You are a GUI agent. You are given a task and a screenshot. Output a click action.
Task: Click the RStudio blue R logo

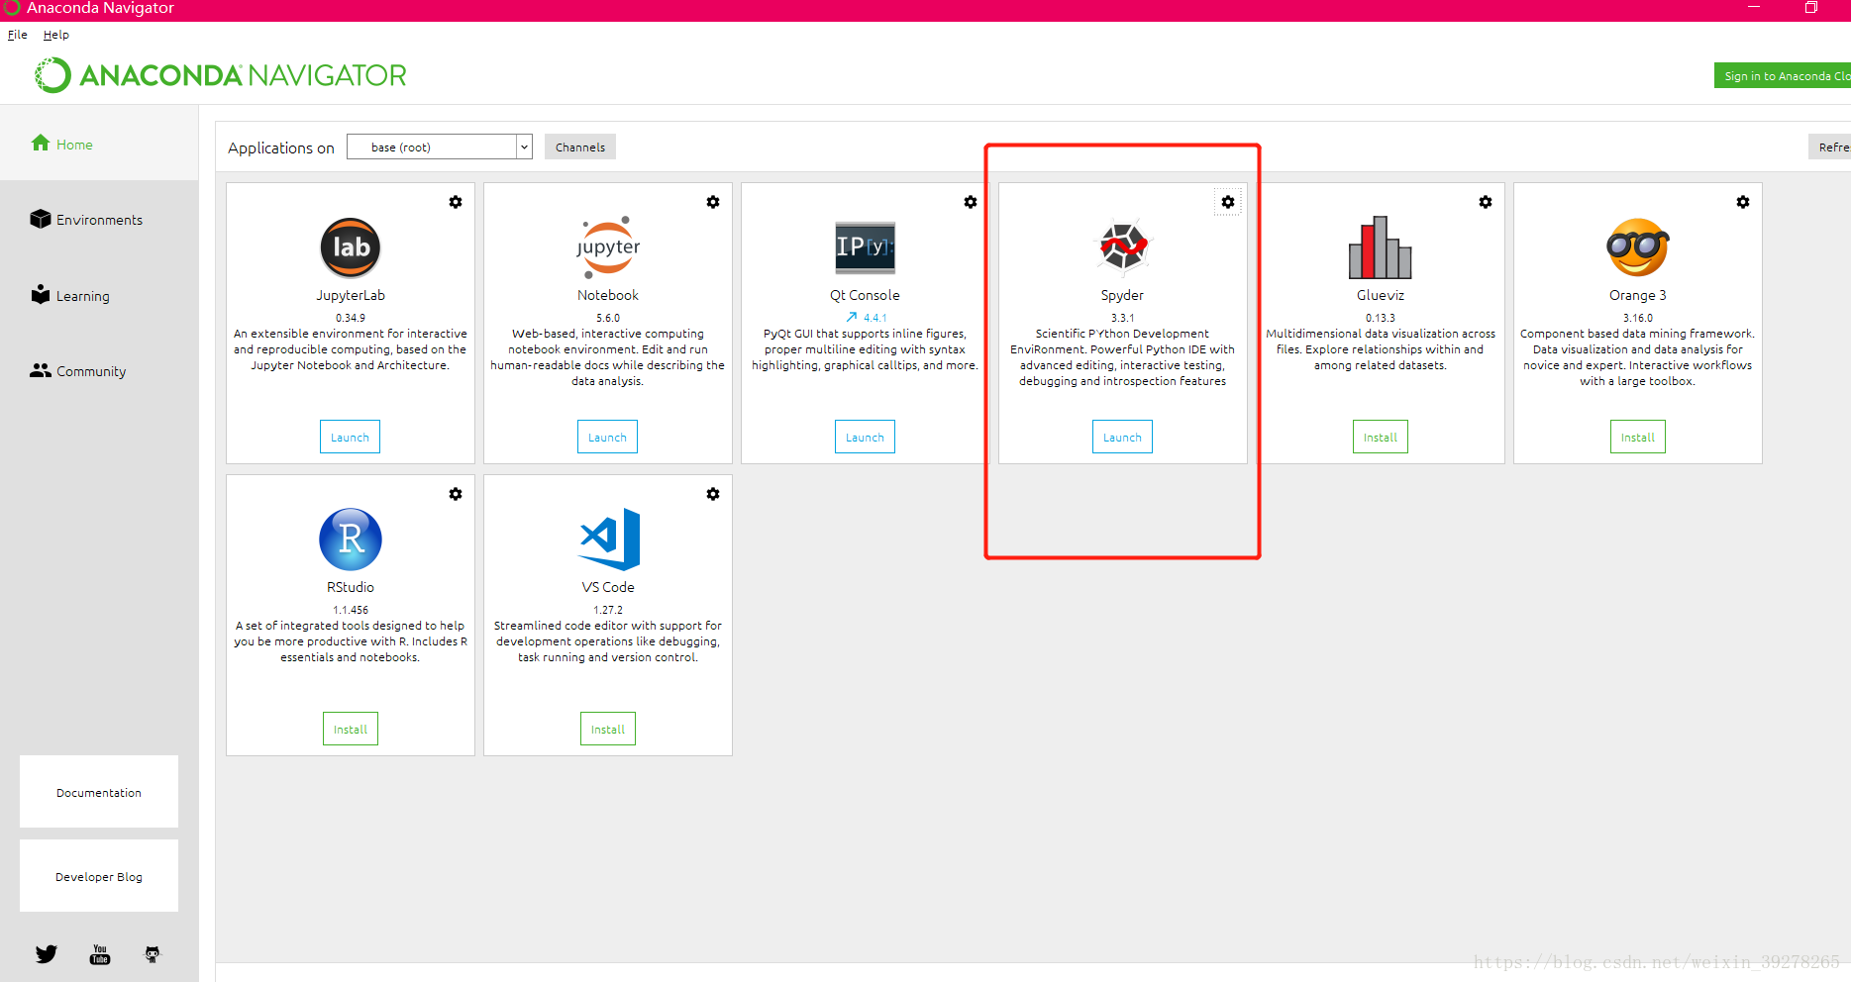coord(351,540)
